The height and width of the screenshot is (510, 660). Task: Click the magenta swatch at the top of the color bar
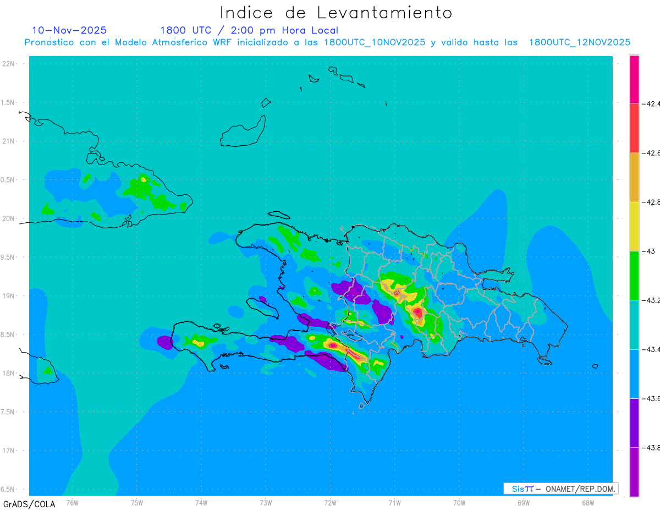click(x=634, y=79)
